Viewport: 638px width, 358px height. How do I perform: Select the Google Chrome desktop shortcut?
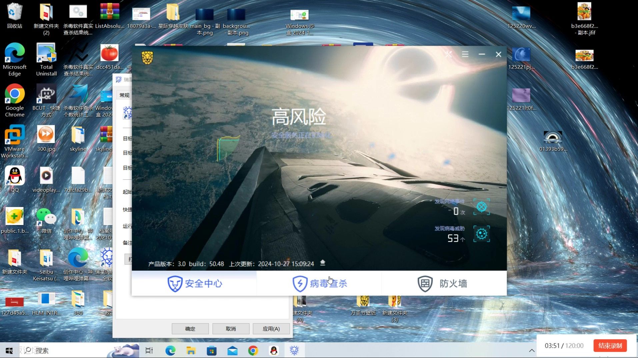click(15, 101)
